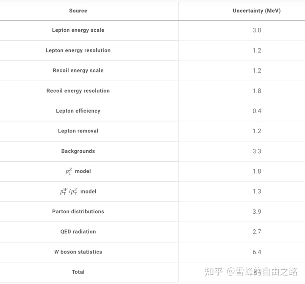Image resolution: width=305 pixels, height=284 pixels.
Task: Click the 3.0 value for Lepton energy scale
Action: [257, 30]
